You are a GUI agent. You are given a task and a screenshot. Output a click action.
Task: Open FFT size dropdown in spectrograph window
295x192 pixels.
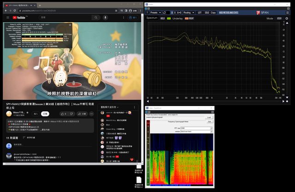pos(196,128)
